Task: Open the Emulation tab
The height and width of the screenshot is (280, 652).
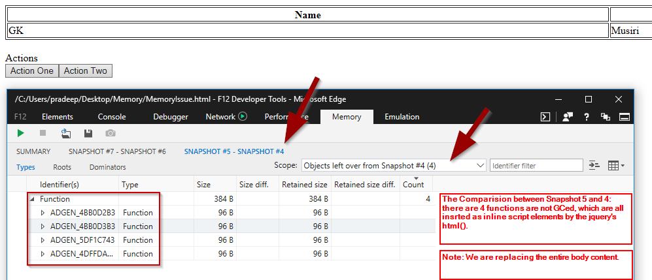Action: pyautogui.click(x=402, y=117)
